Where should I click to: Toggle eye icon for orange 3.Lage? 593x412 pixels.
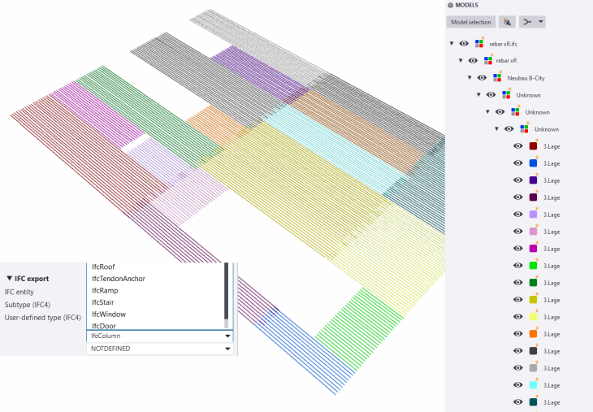pyautogui.click(x=517, y=334)
